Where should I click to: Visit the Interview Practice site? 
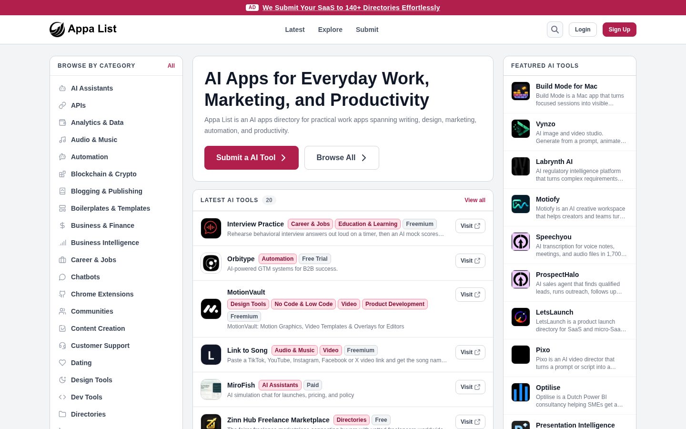tap(470, 226)
